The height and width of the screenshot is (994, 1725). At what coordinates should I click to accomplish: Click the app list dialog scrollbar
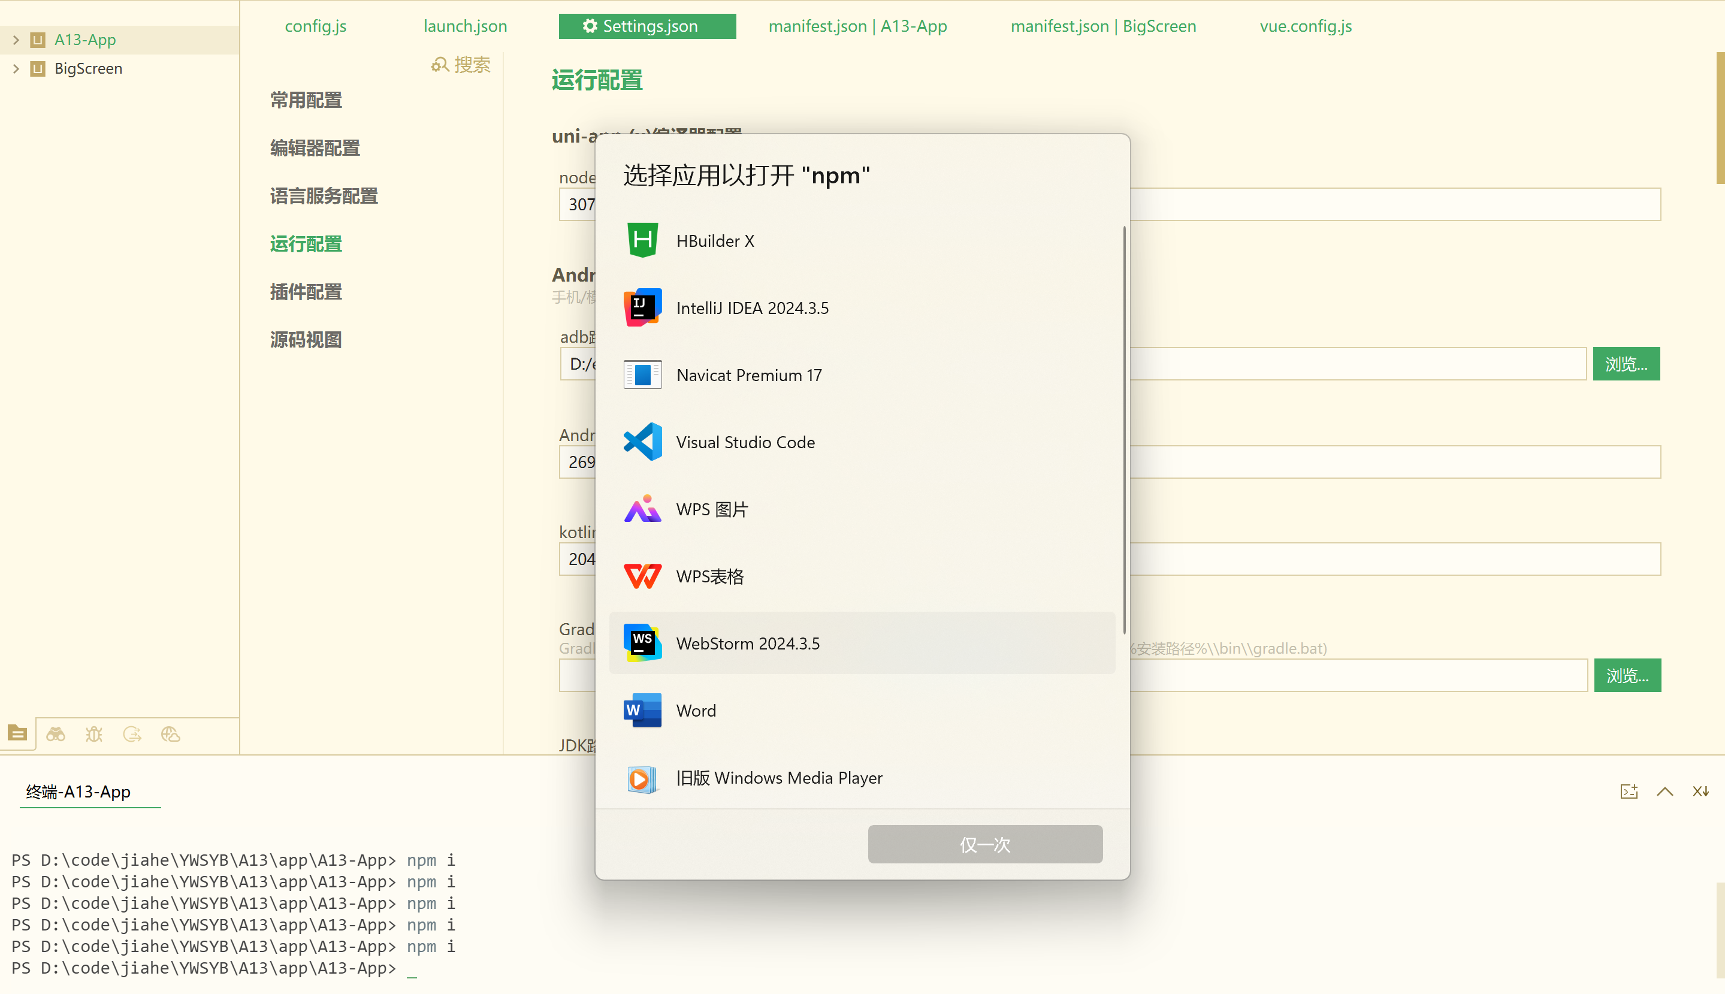[1123, 430]
